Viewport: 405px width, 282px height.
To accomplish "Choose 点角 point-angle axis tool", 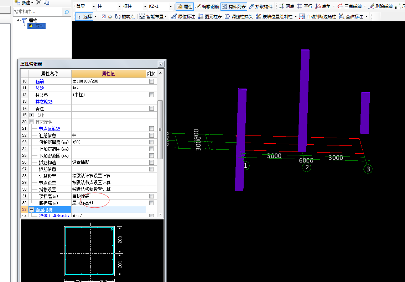I will tap(323, 6).
